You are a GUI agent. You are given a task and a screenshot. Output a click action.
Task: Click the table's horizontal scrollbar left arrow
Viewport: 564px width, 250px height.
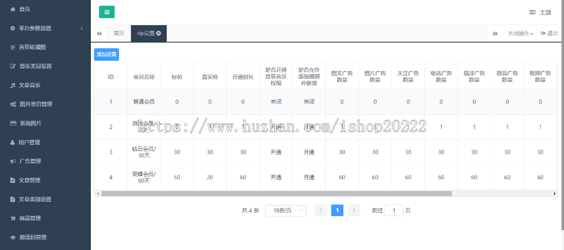[97, 194]
